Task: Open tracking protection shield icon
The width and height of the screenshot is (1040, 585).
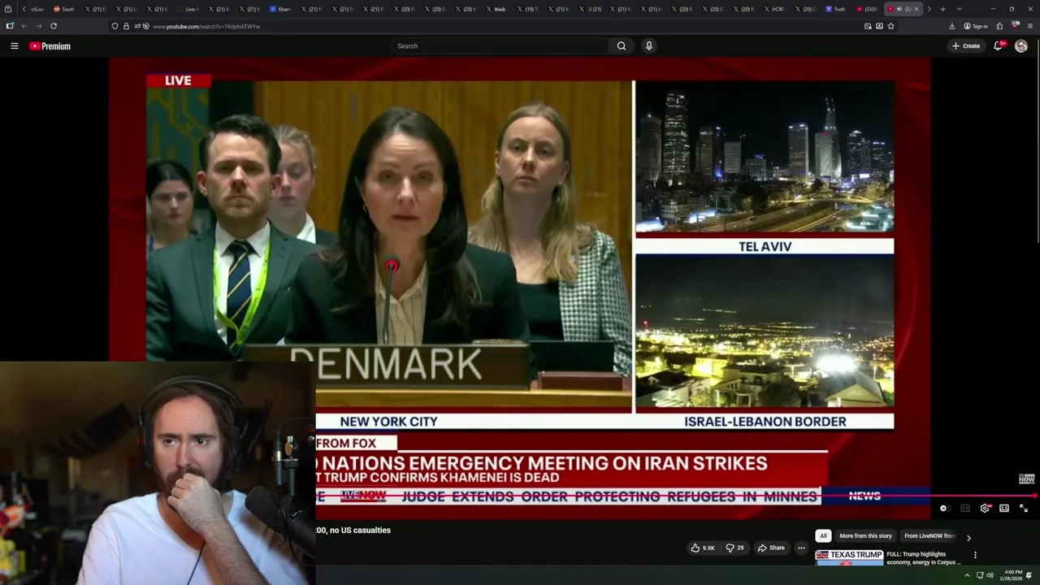Action: click(115, 26)
